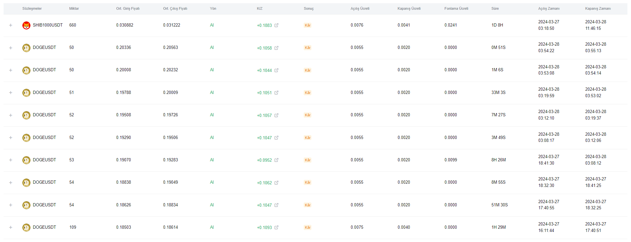Expand the DOGEUSDT row with entry price 0.19508
This screenshot has width=631, height=242.
click(x=11, y=115)
